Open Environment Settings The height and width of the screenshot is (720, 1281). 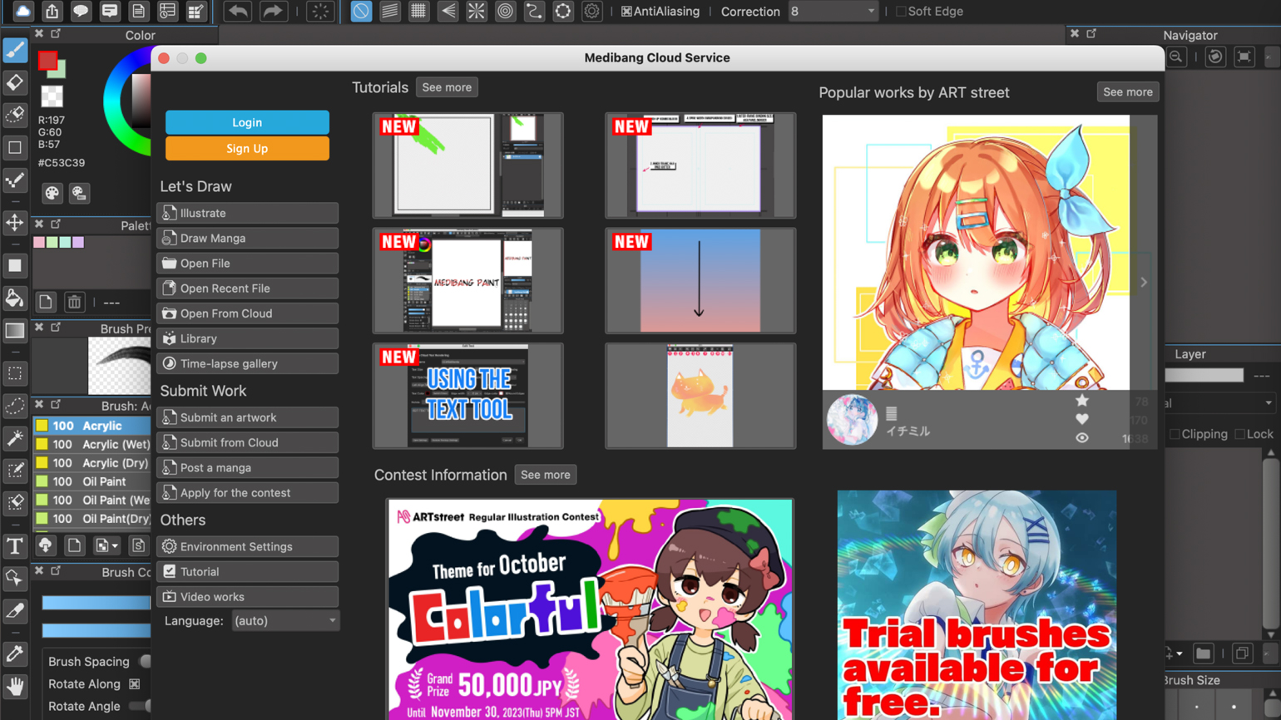click(x=247, y=547)
